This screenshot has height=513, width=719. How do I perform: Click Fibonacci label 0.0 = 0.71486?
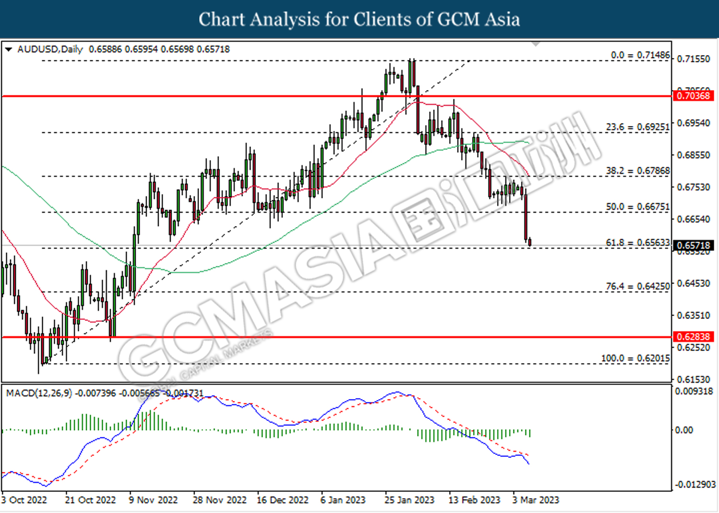coord(640,55)
